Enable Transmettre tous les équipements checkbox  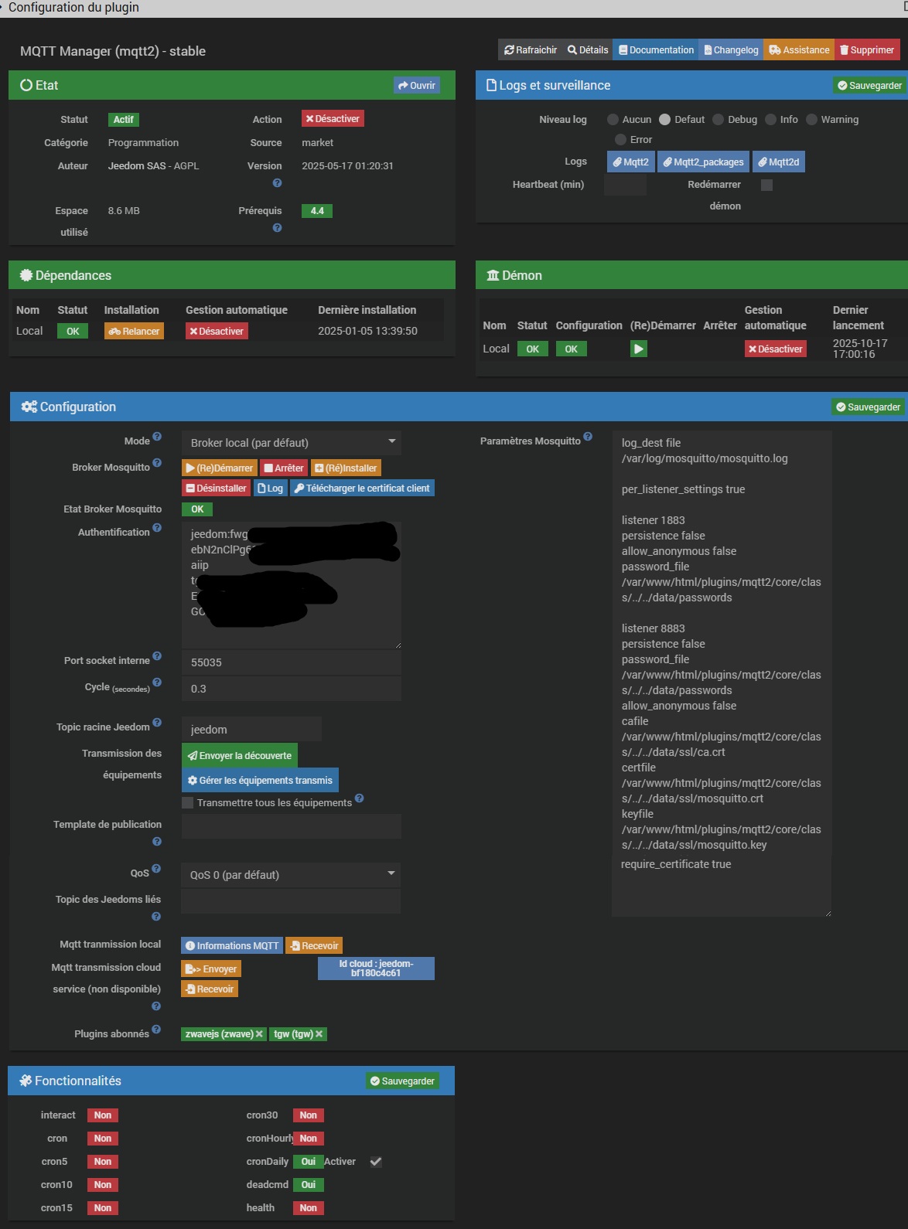click(x=187, y=803)
